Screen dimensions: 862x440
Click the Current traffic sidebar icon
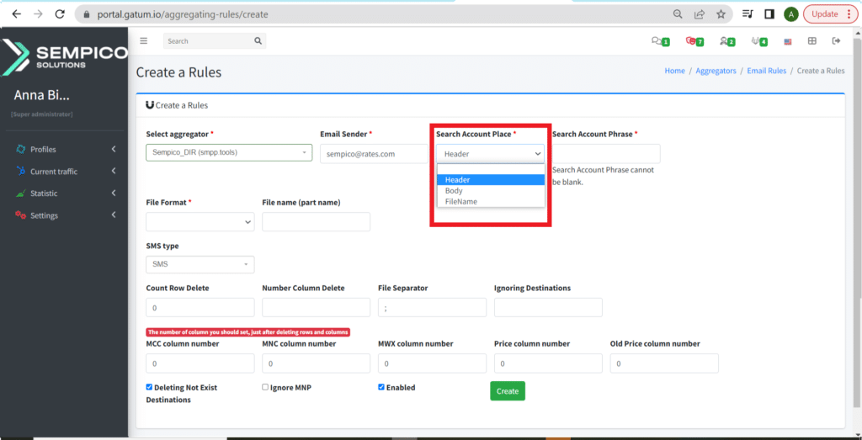click(x=21, y=172)
